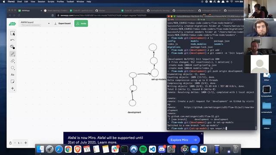Open the Help menu

point(89,2)
